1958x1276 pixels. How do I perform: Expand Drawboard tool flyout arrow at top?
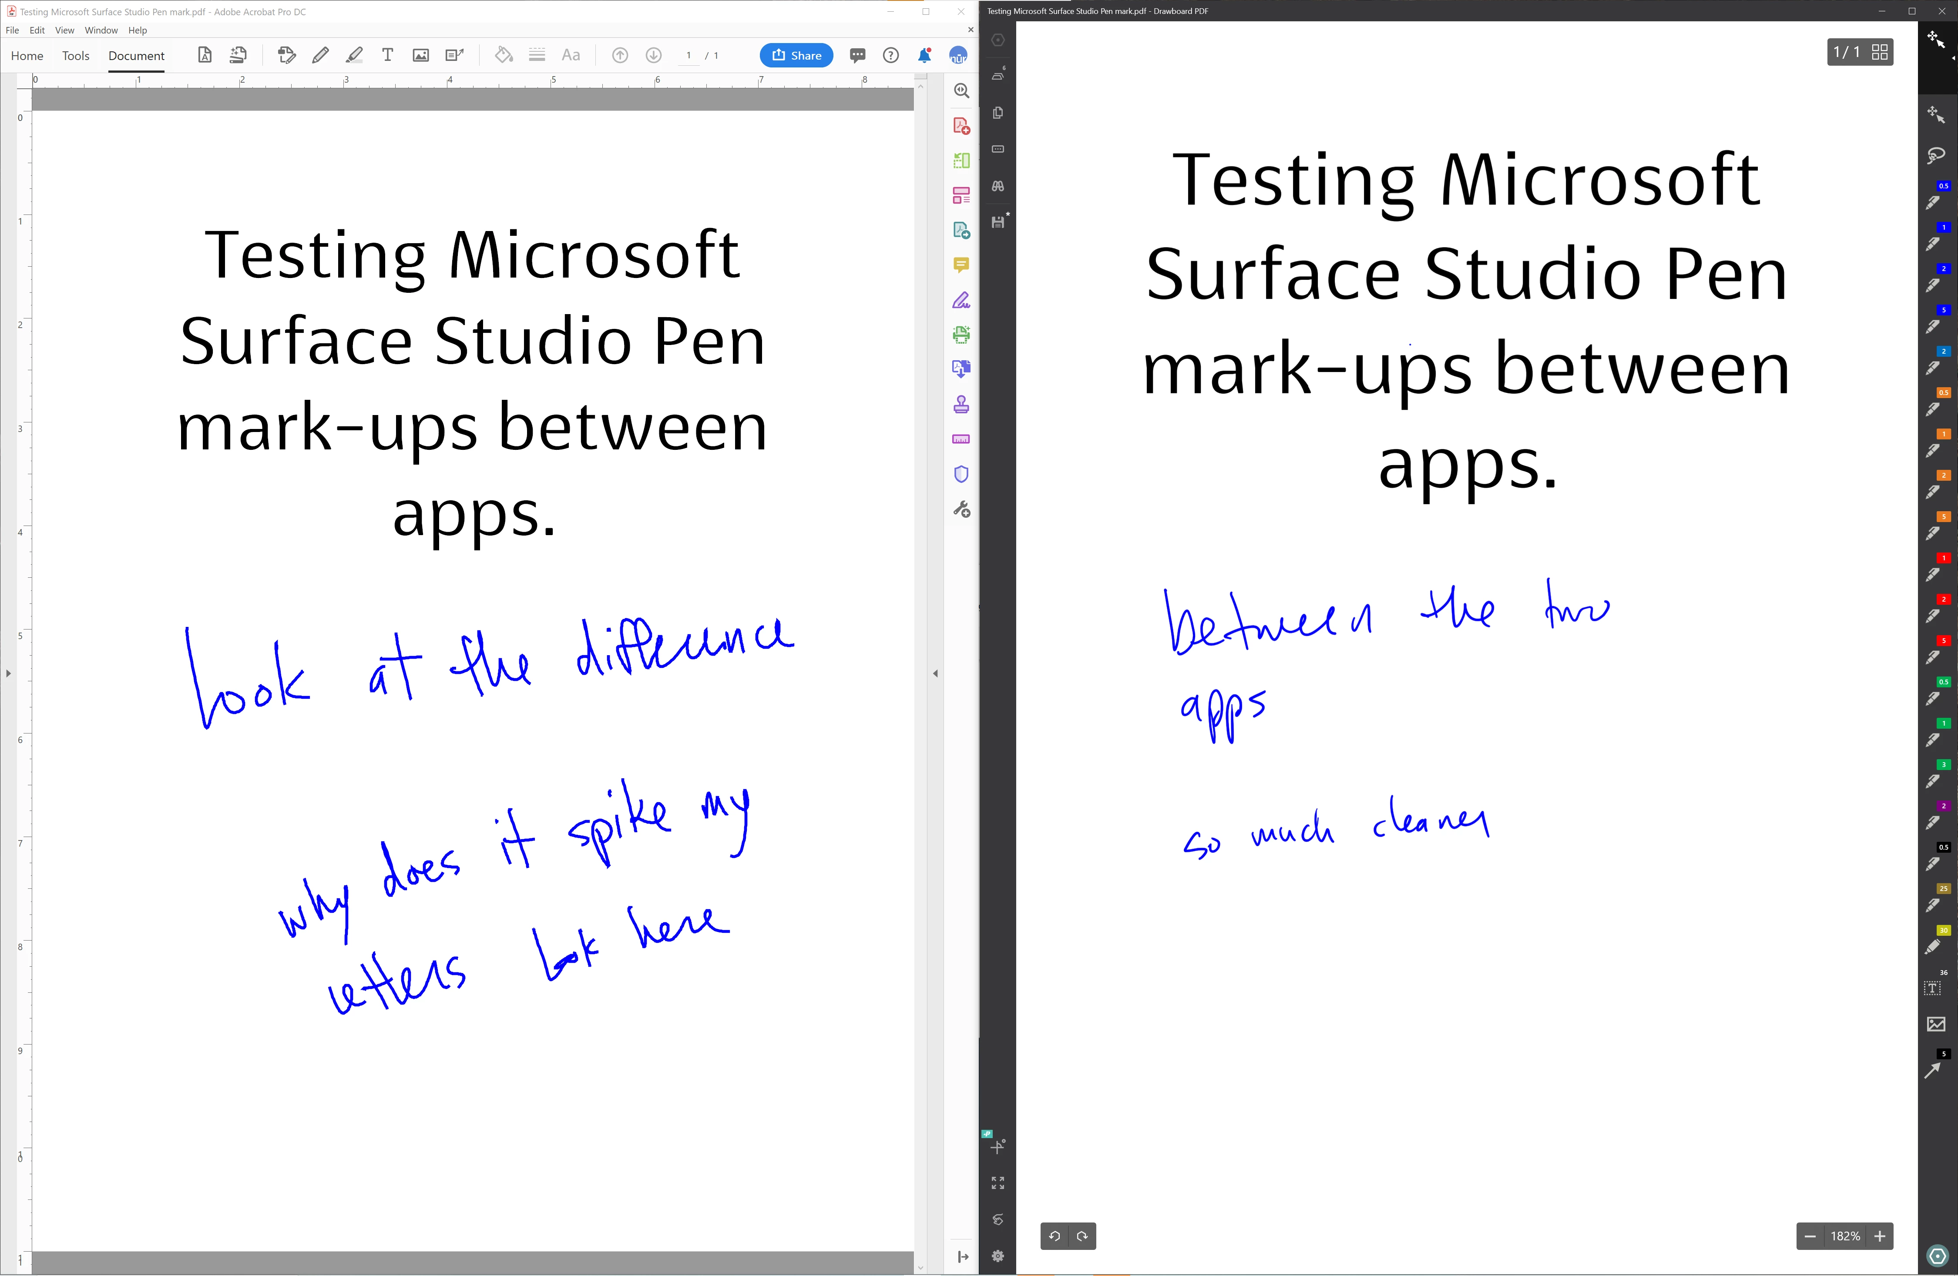[1953, 57]
